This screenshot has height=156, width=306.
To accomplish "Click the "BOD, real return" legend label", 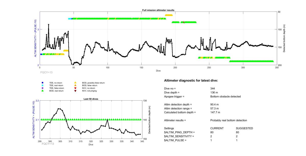I will (x=56, y=91).
